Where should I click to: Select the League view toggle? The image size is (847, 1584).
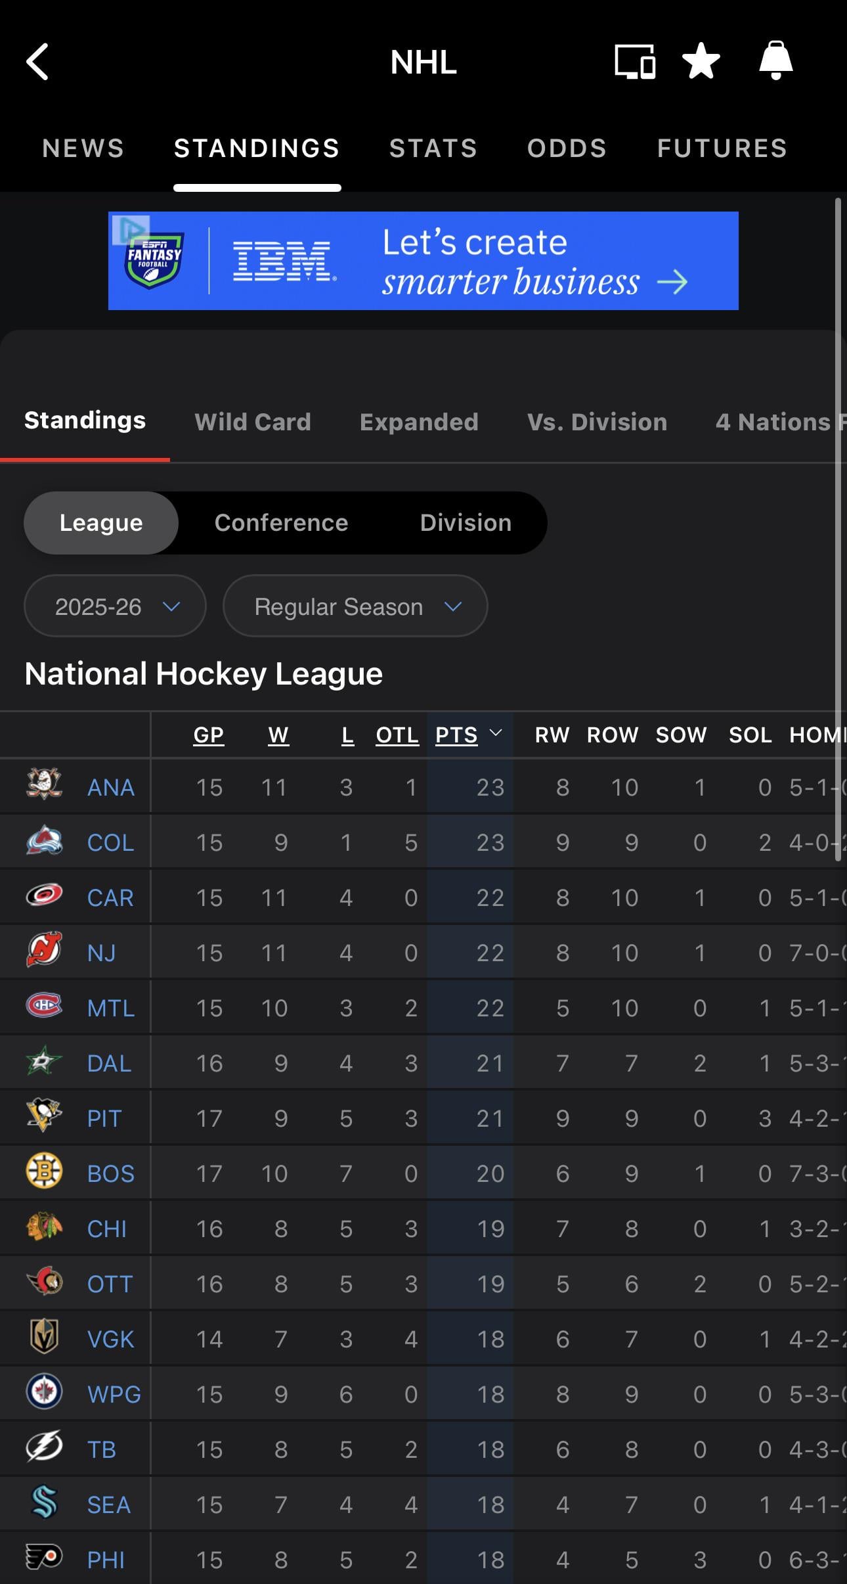(101, 523)
